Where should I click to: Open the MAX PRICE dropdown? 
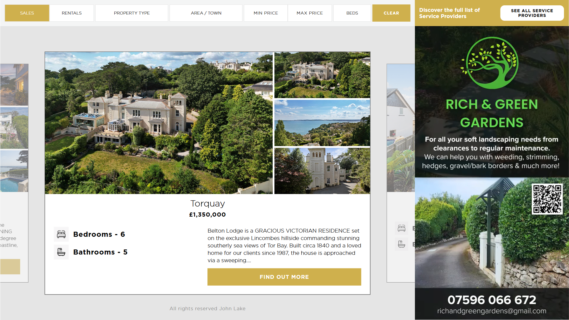click(310, 13)
